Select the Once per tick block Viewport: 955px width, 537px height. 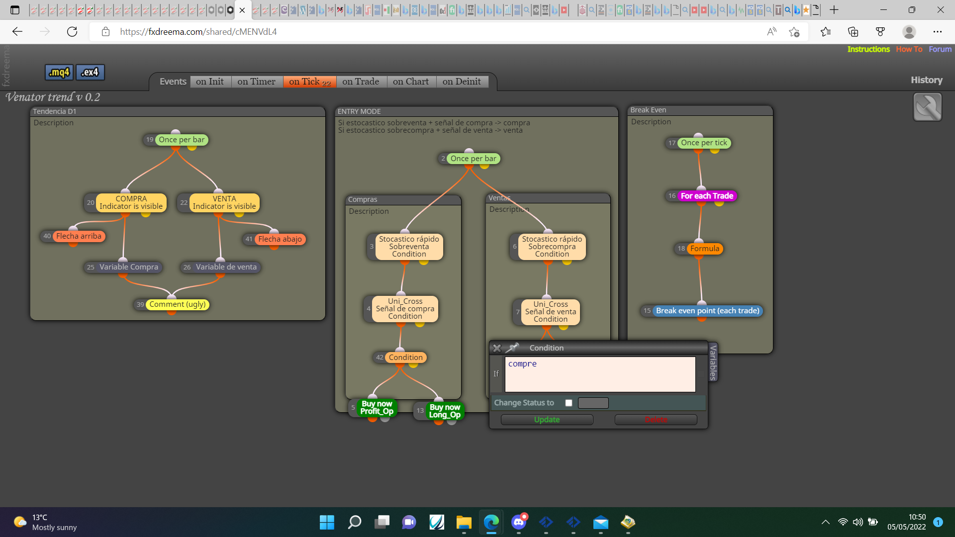coord(704,143)
